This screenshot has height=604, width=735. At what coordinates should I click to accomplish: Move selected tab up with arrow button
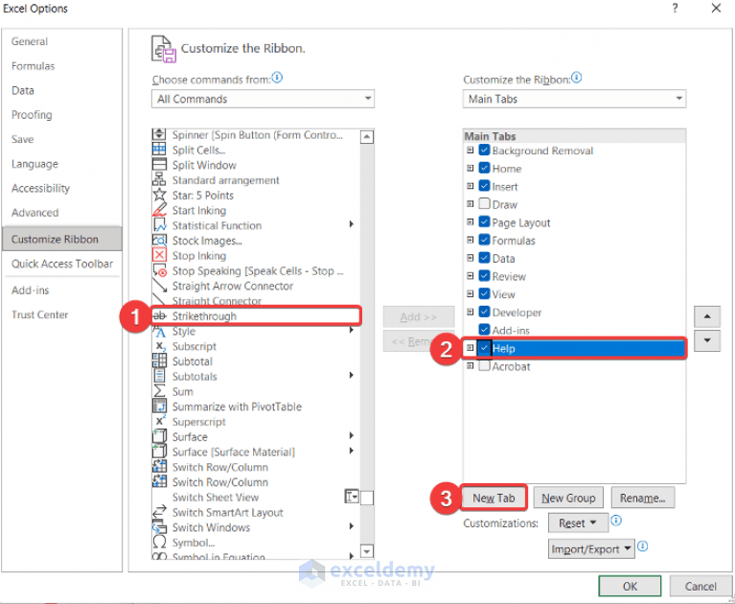coord(707,317)
